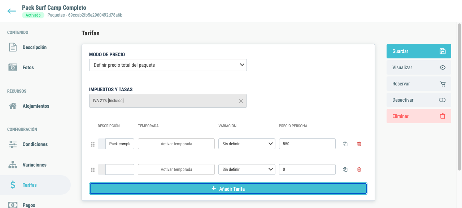Viewport: 462px width, 208px height.
Task: Grab the drag handle of first rate row
Action: tap(93, 144)
